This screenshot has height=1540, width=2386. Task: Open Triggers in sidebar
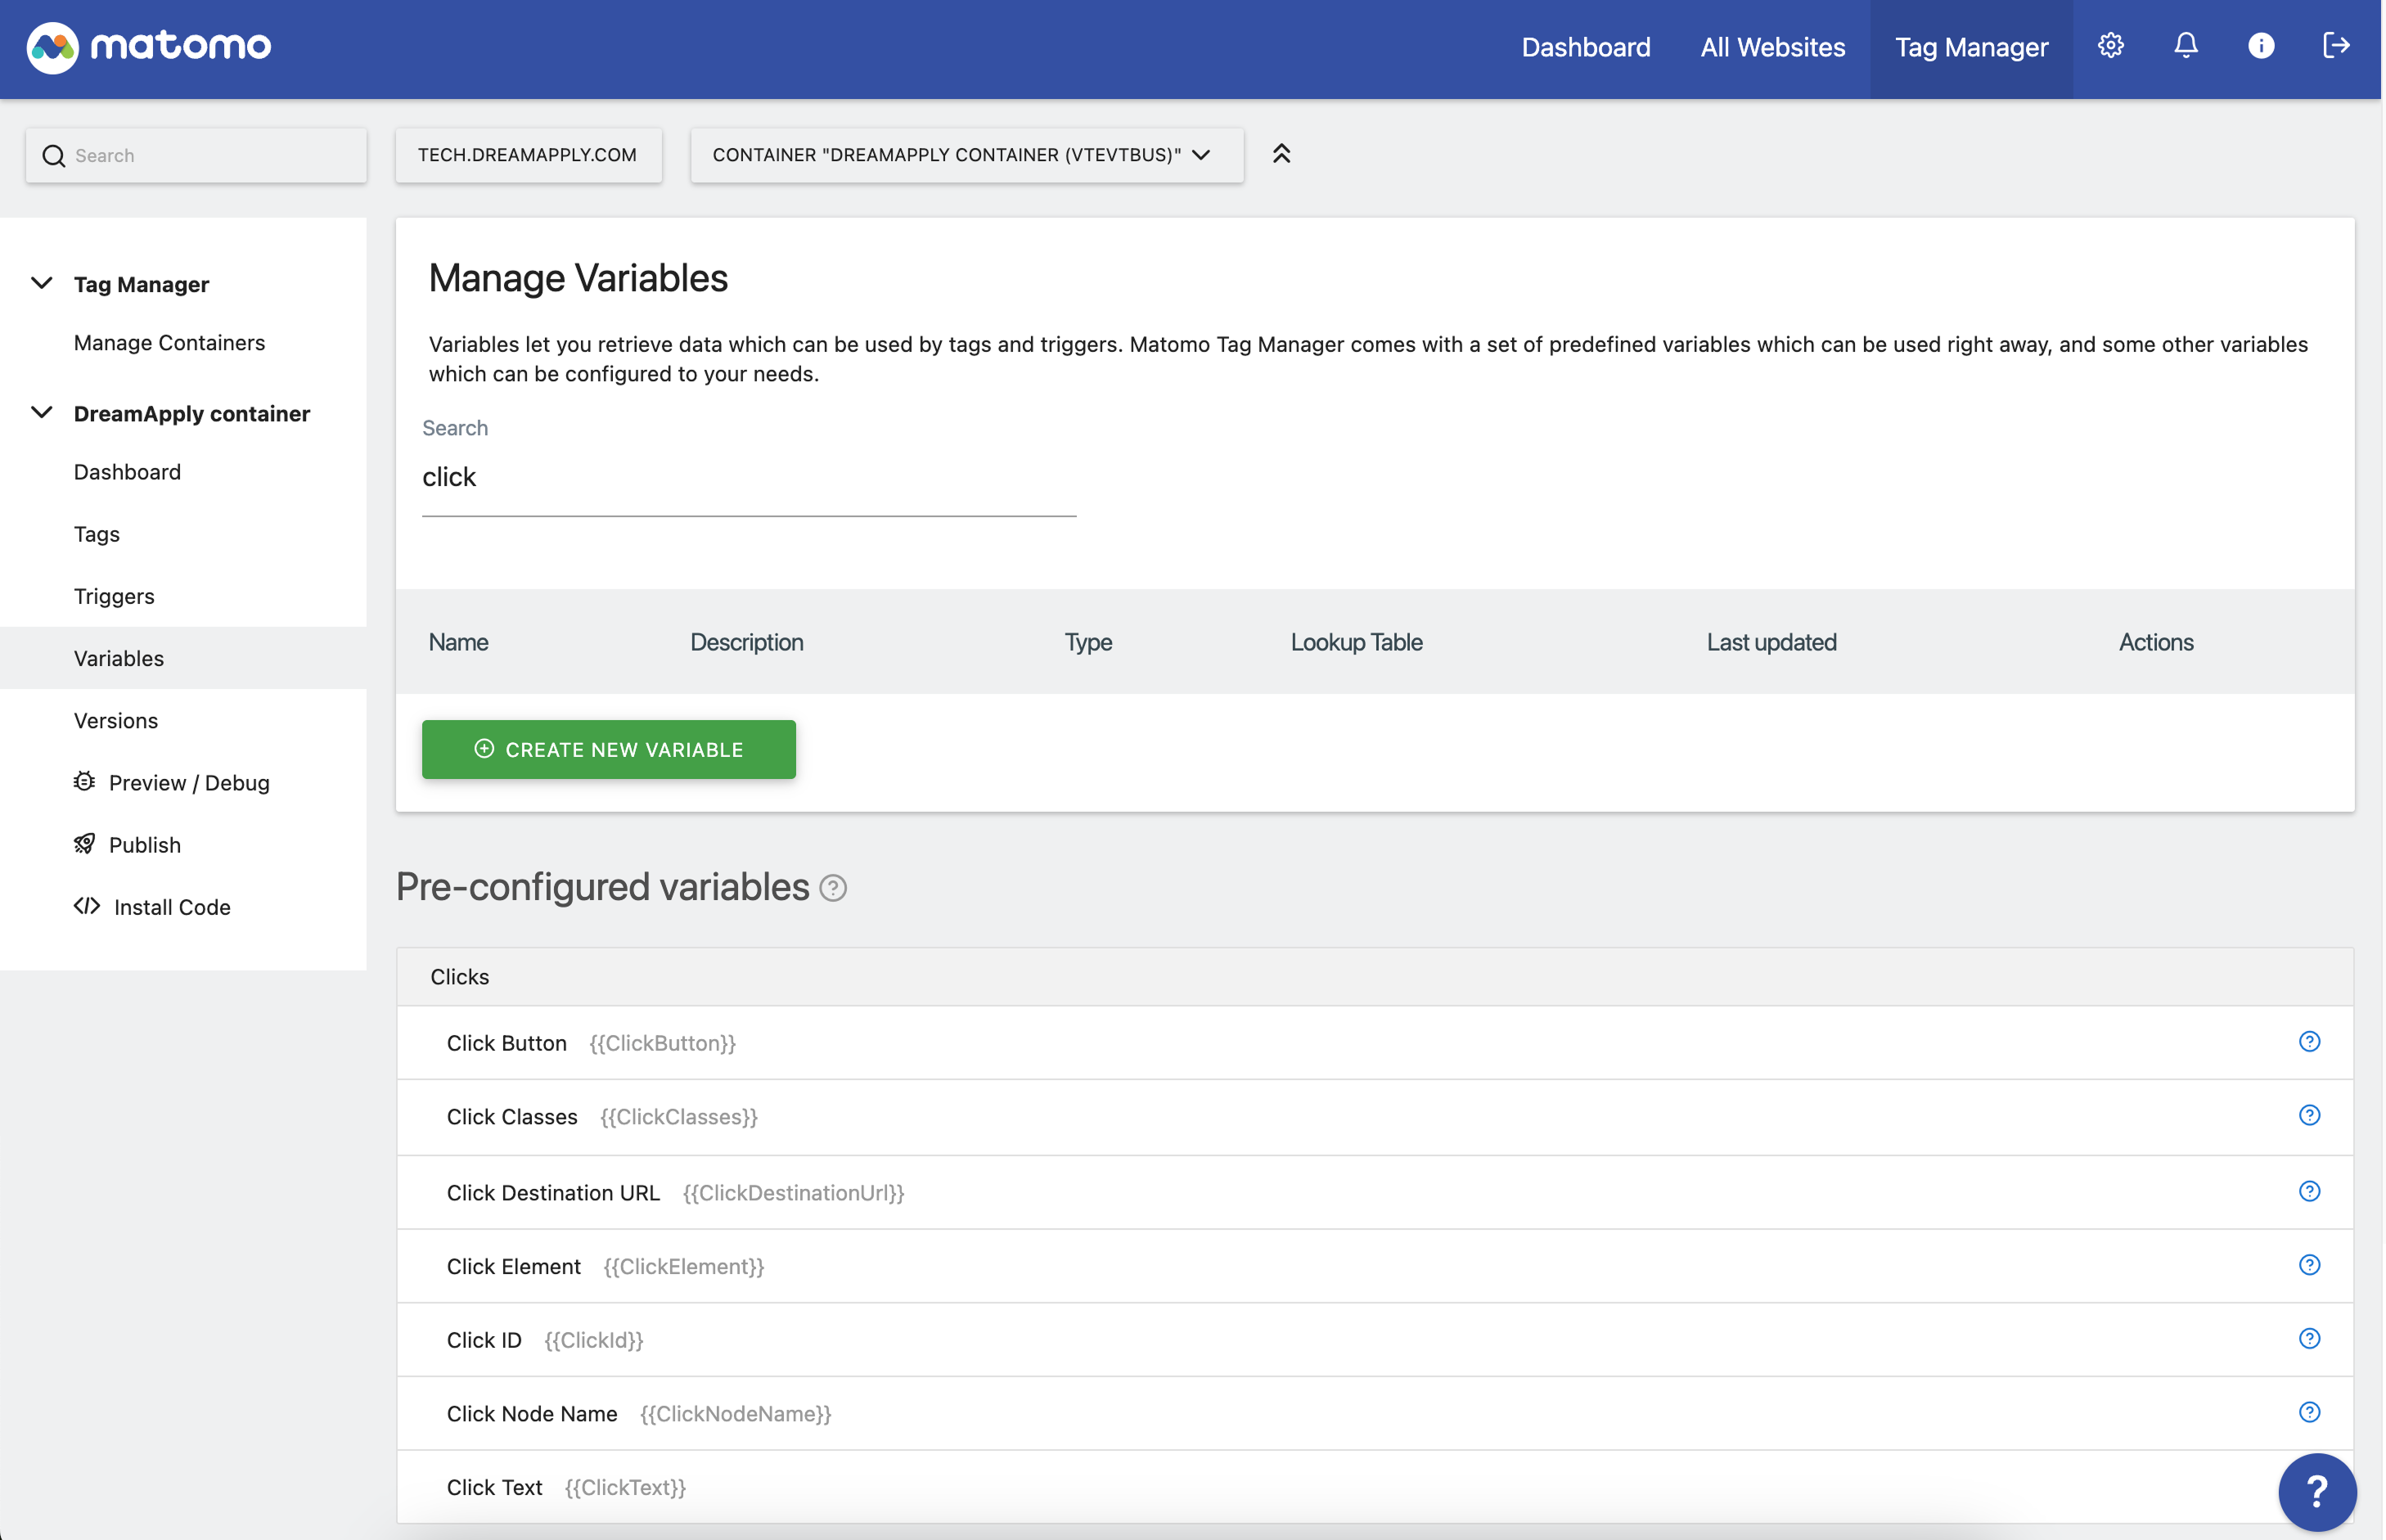[x=114, y=596]
